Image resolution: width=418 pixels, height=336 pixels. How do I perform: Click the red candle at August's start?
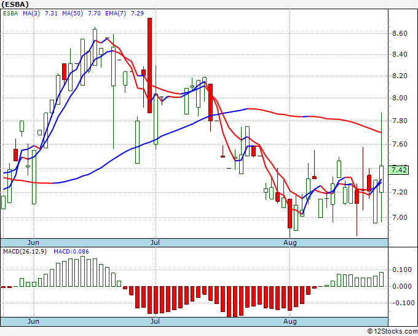(x=290, y=214)
